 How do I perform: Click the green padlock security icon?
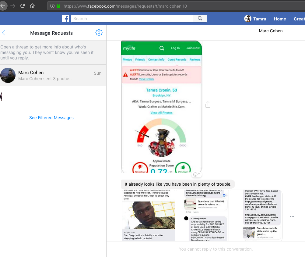pyautogui.click(x=58, y=6)
